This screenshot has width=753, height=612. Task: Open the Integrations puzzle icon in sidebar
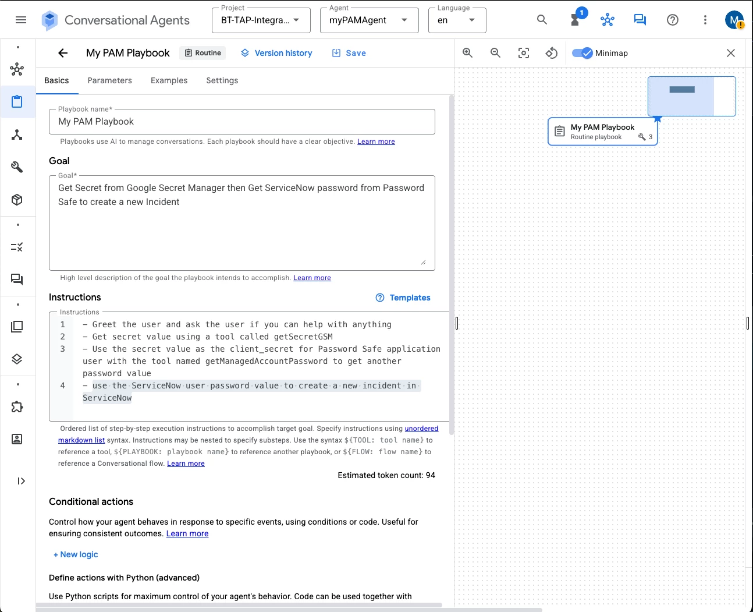[17, 406]
